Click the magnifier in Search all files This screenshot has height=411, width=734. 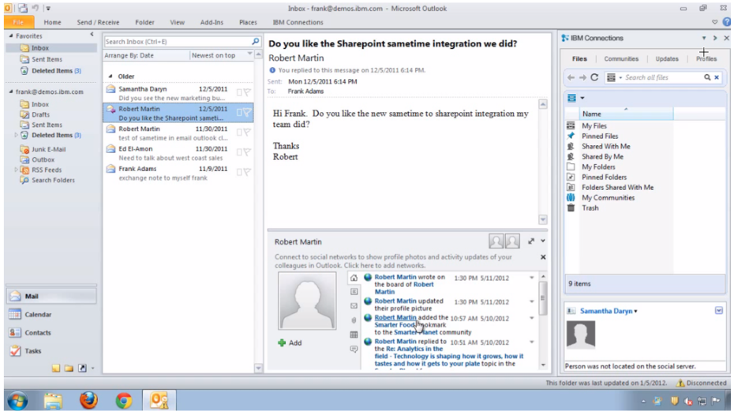pyautogui.click(x=707, y=77)
